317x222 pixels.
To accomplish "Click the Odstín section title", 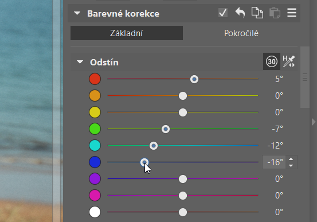I will coord(104,62).
